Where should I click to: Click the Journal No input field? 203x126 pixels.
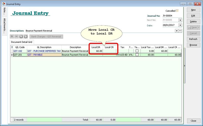click(x=172, y=16)
